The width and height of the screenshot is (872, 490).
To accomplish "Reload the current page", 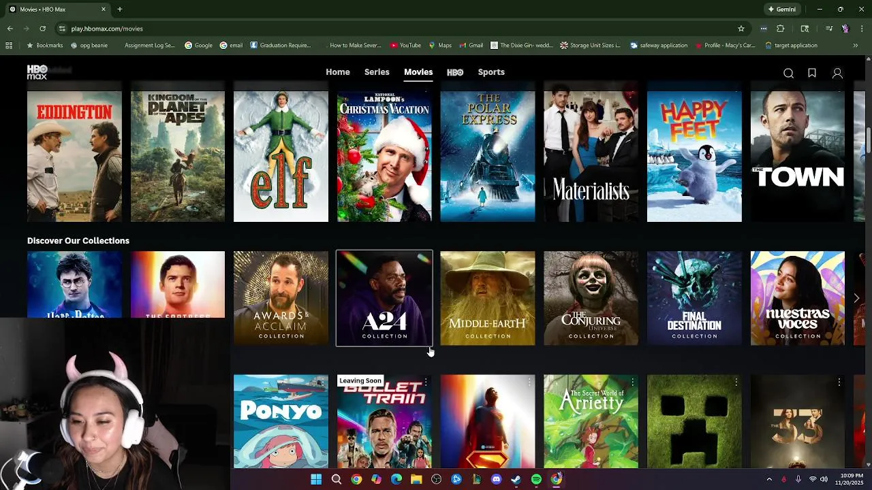I will [x=42, y=29].
